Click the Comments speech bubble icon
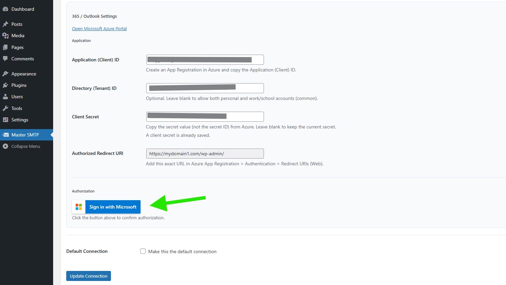Screen dimensions: 506x285 (x=5, y=59)
